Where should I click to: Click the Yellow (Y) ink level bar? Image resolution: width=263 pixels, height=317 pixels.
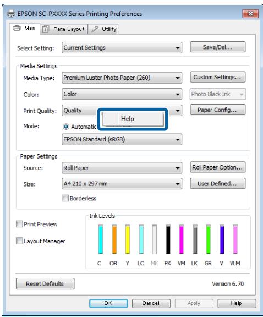click(127, 239)
